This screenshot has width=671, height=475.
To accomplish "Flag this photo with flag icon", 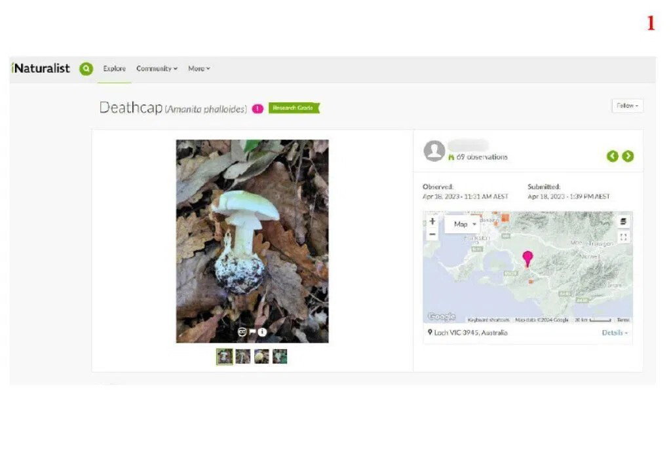I will [252, 332].
